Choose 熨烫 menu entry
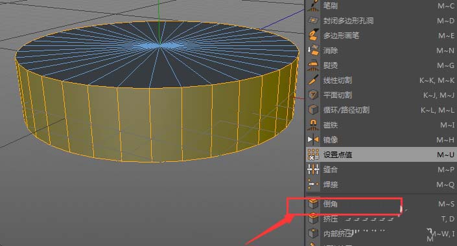457x246 pixels. pyautogui.click(x=381, y=65)
